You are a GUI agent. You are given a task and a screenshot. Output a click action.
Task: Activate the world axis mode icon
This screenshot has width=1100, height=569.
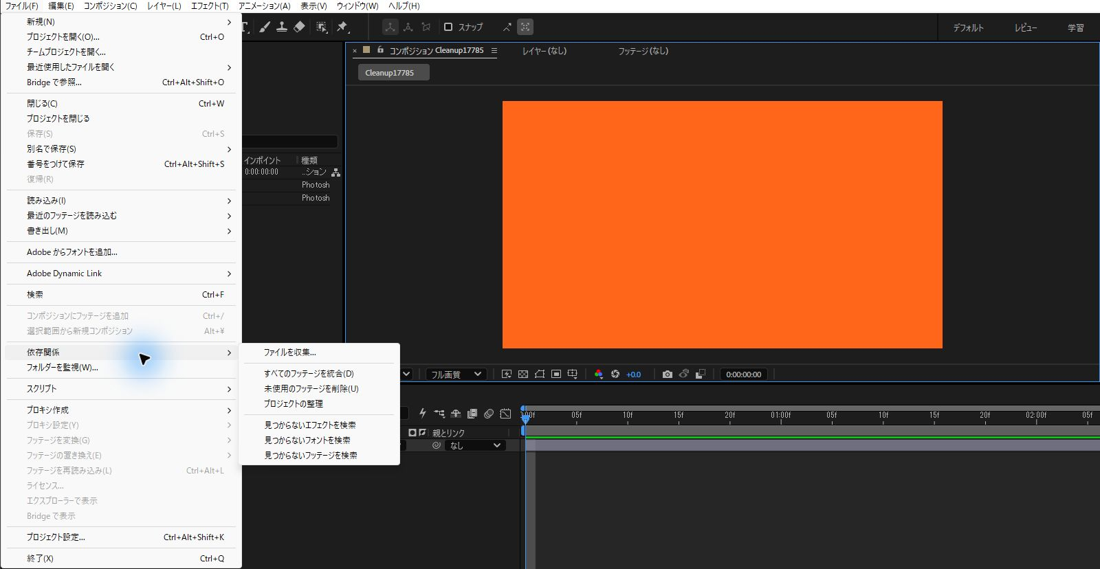click(x=408, y=27)
